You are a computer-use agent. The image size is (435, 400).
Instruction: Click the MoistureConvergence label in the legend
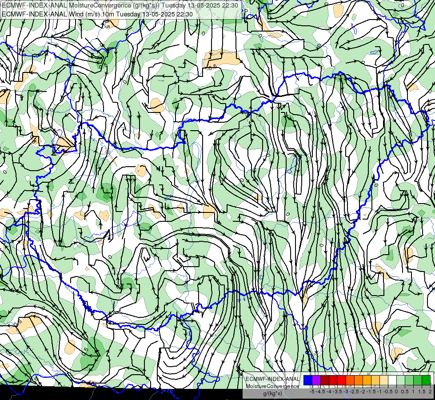click(272, 386)
